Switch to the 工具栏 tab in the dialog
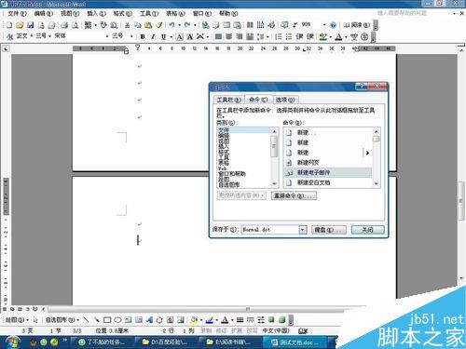Screen dimensions: 466x349 pos(228,100)
